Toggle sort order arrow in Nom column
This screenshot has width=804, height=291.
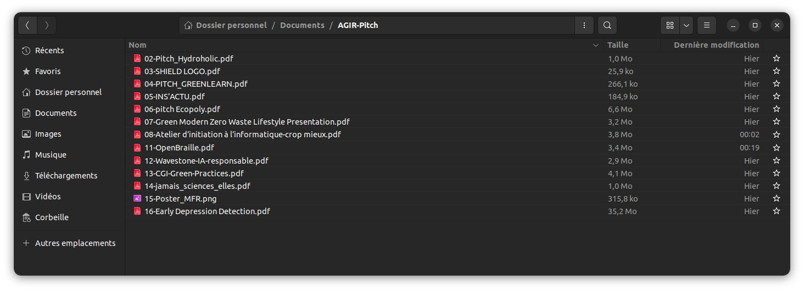(596, 45)
